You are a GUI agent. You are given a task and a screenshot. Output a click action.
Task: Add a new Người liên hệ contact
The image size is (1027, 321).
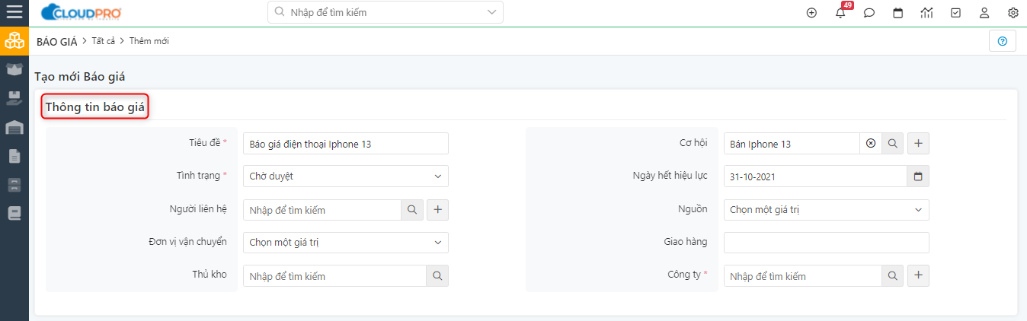(x=438, y=210)
